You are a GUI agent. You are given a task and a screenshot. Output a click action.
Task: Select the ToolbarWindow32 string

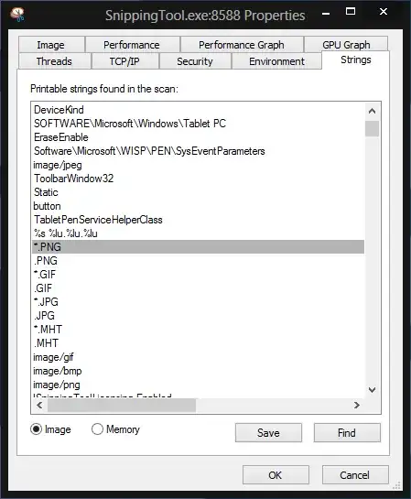click(199, 179)
